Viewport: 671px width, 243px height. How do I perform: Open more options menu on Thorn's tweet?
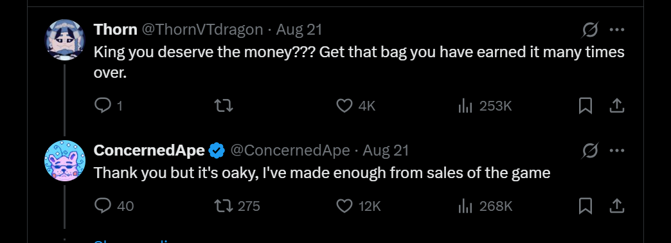(x=616, y=30)
